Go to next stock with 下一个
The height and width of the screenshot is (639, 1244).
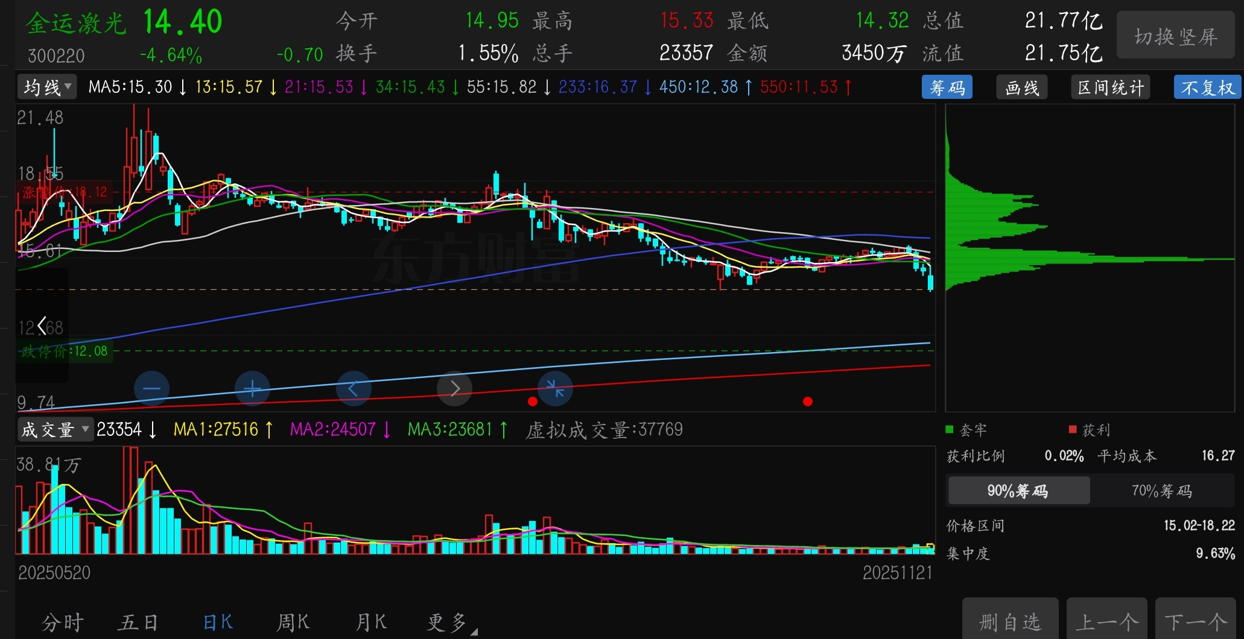[1196, 620]
